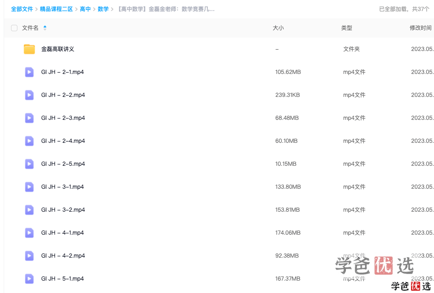Click the 已全部加载，共37个 status text

coord(404,9)
